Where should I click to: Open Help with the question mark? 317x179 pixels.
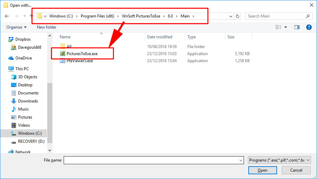click(309, 27)
